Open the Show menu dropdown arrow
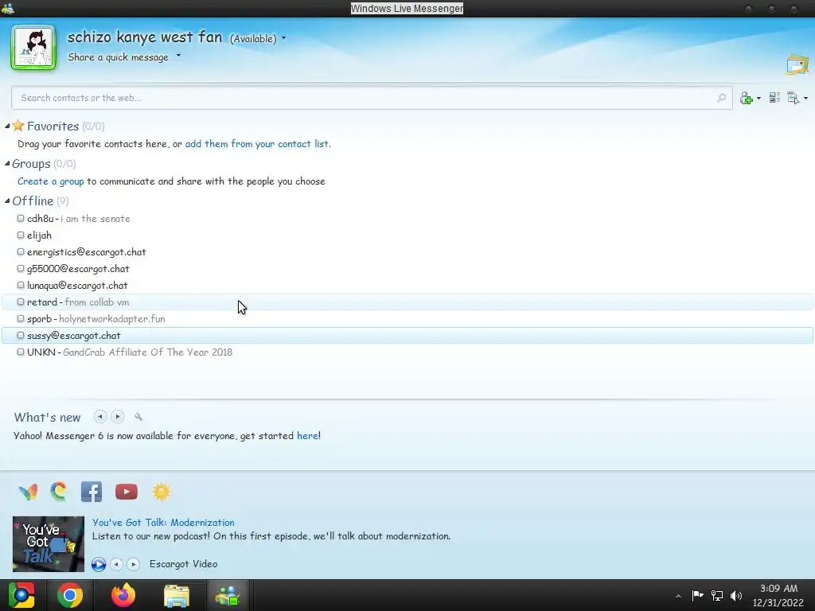 click(x=805, y=98)
